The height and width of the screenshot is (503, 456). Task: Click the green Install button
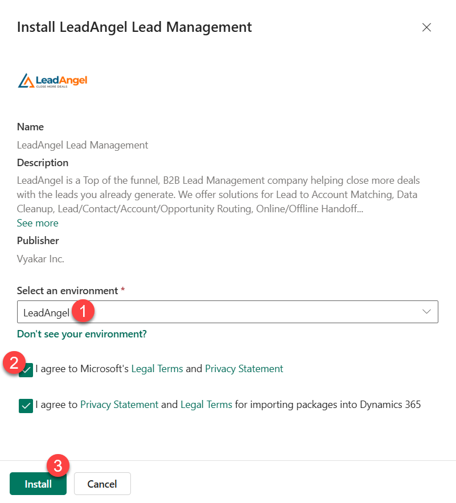click(38, 484)
